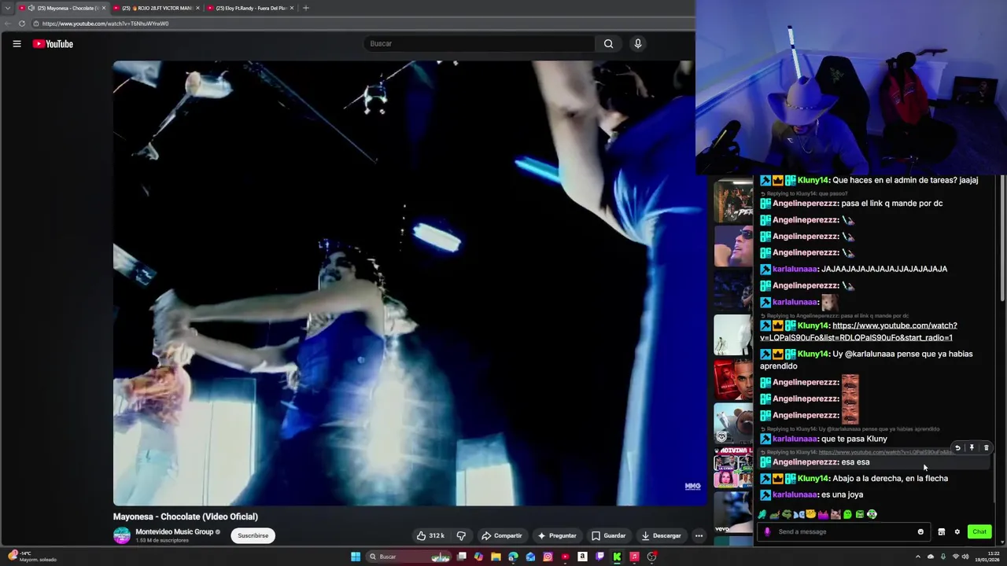This screenshot has width=1007, height=566.
Task: Switch to the Eloy Ft.Randy tab
Action: point(250,8)
